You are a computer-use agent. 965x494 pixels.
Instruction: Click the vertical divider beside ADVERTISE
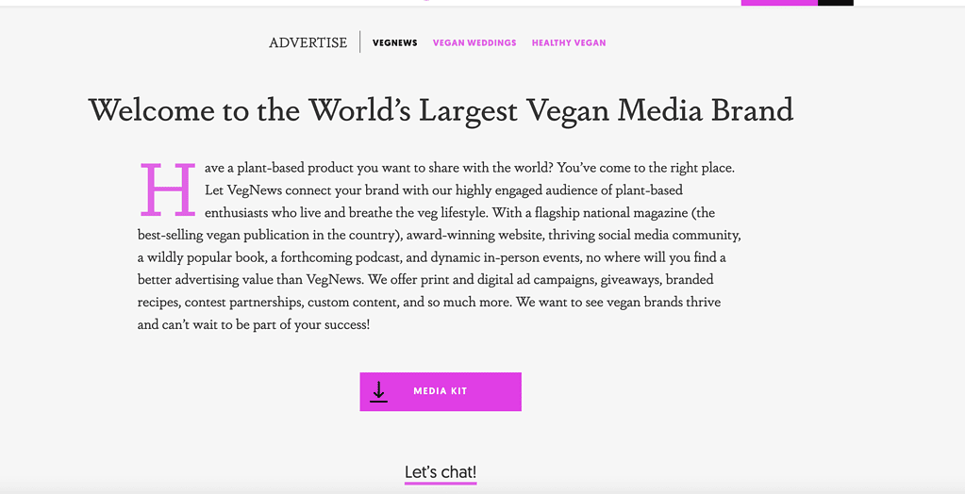(360, 41)
